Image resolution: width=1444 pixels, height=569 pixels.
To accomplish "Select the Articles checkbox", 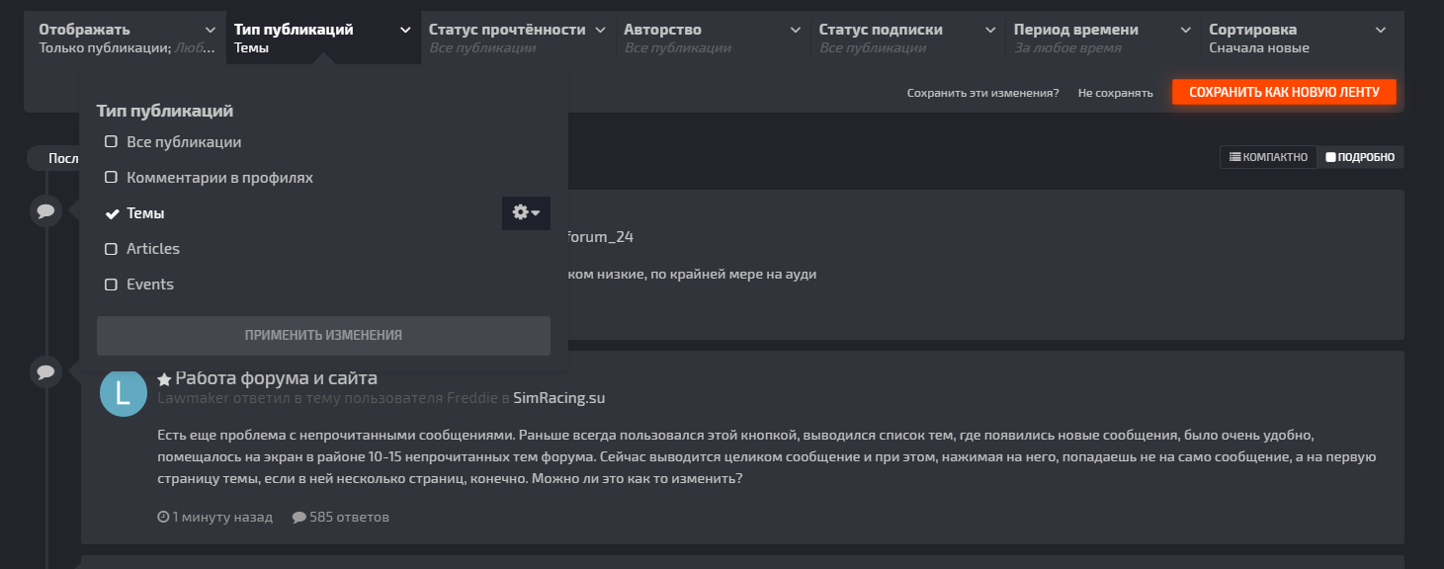I will pos(112,249).
